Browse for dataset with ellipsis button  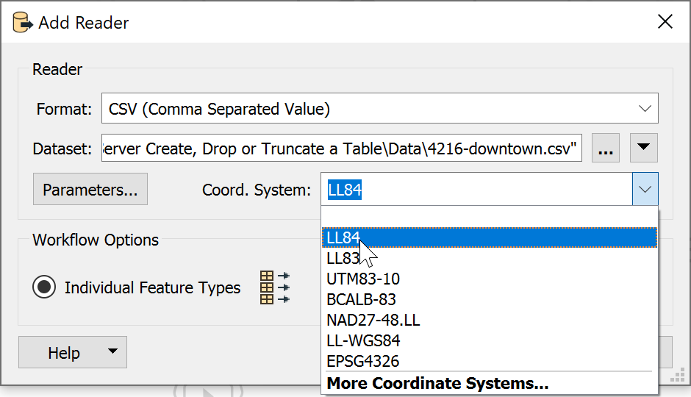pyautogui.click(x=606, y=148)
